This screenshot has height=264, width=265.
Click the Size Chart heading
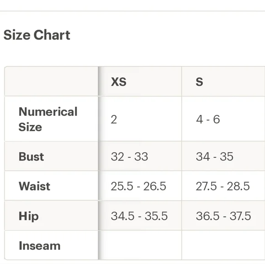coord(37,35)
